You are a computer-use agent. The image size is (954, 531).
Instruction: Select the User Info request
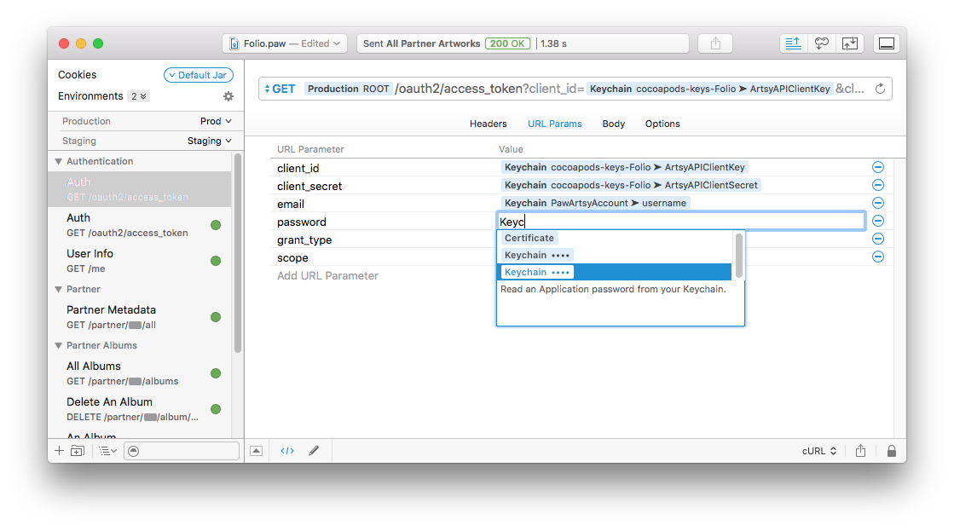(140, 261)
